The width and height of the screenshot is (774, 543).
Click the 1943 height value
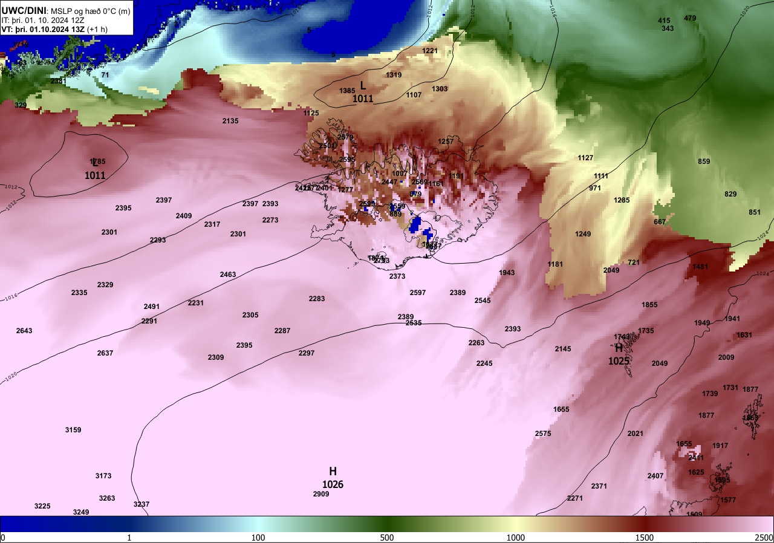pos(507,273)
